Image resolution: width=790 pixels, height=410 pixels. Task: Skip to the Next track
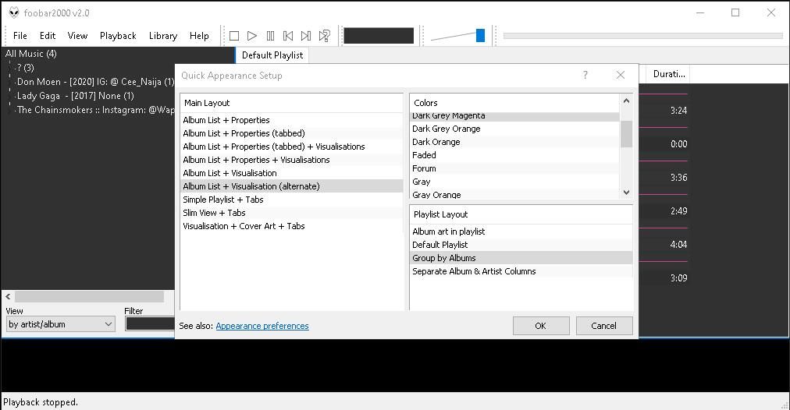click(x=306, y=36)
